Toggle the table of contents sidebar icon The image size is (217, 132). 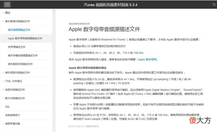[x=7, y=5]
